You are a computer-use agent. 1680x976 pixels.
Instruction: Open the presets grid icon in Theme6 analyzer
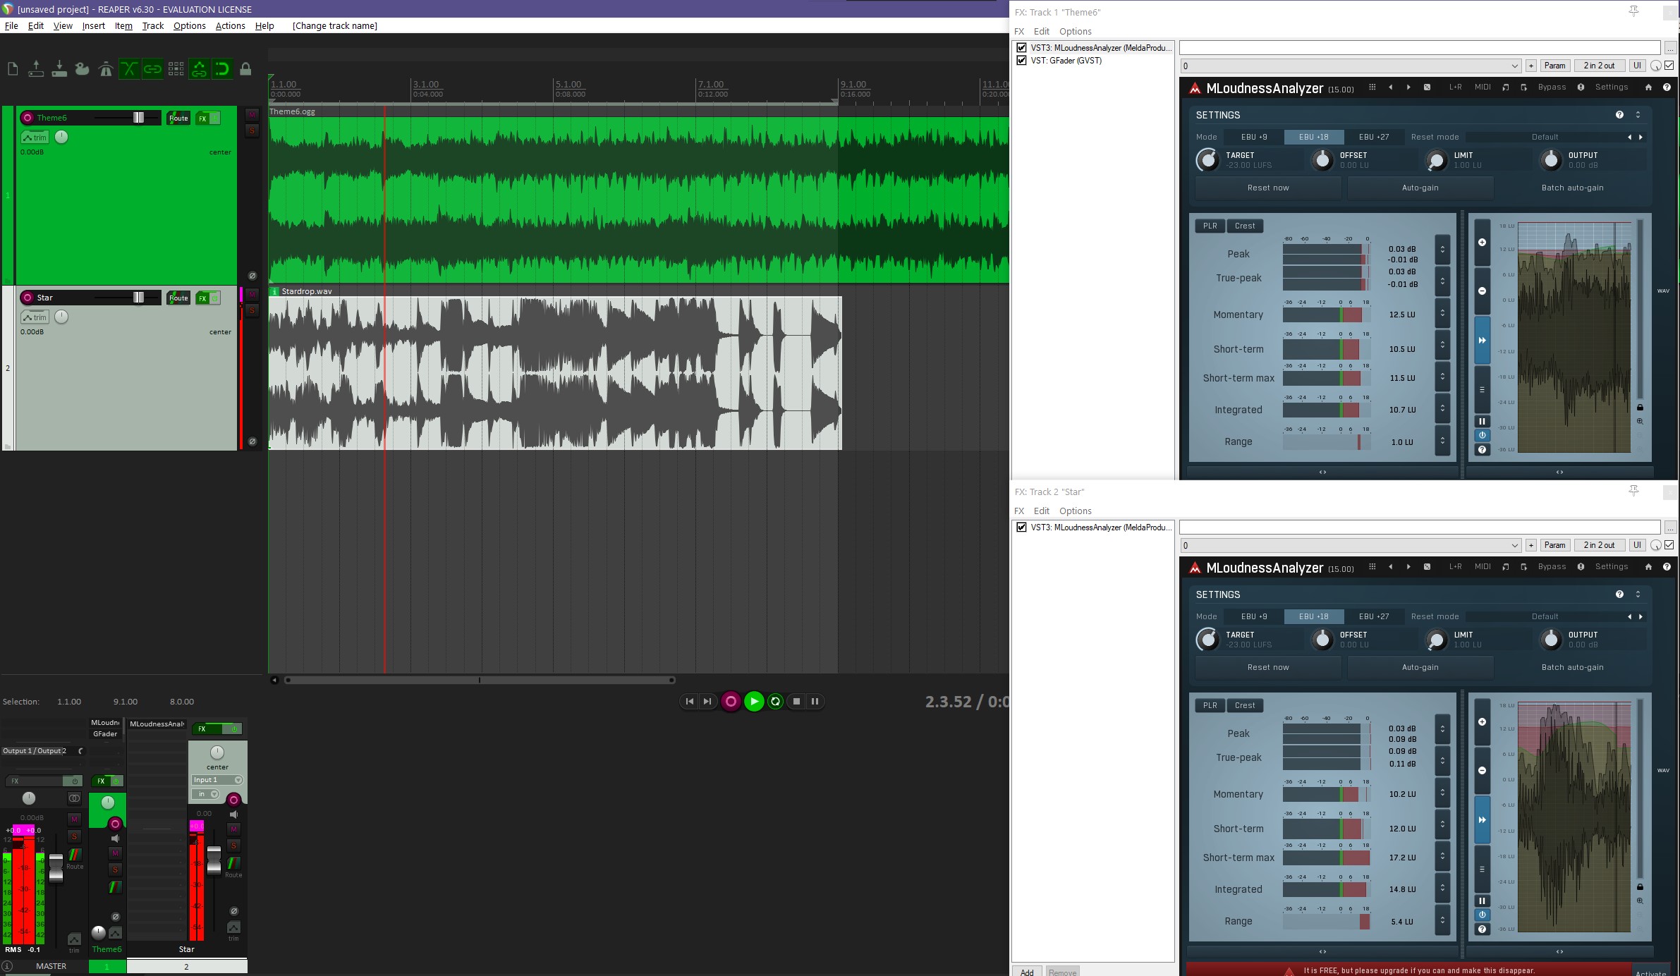click(x=1372, y=87)
